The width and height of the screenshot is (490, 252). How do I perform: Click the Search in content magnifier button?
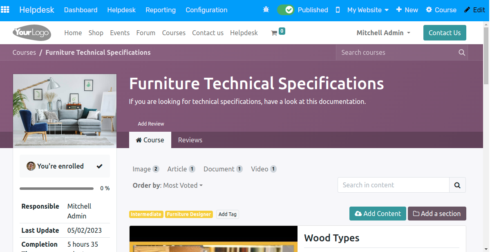coord(457,185)
